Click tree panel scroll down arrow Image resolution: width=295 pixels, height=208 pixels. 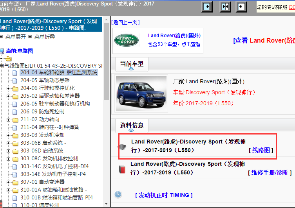[106, 204]
